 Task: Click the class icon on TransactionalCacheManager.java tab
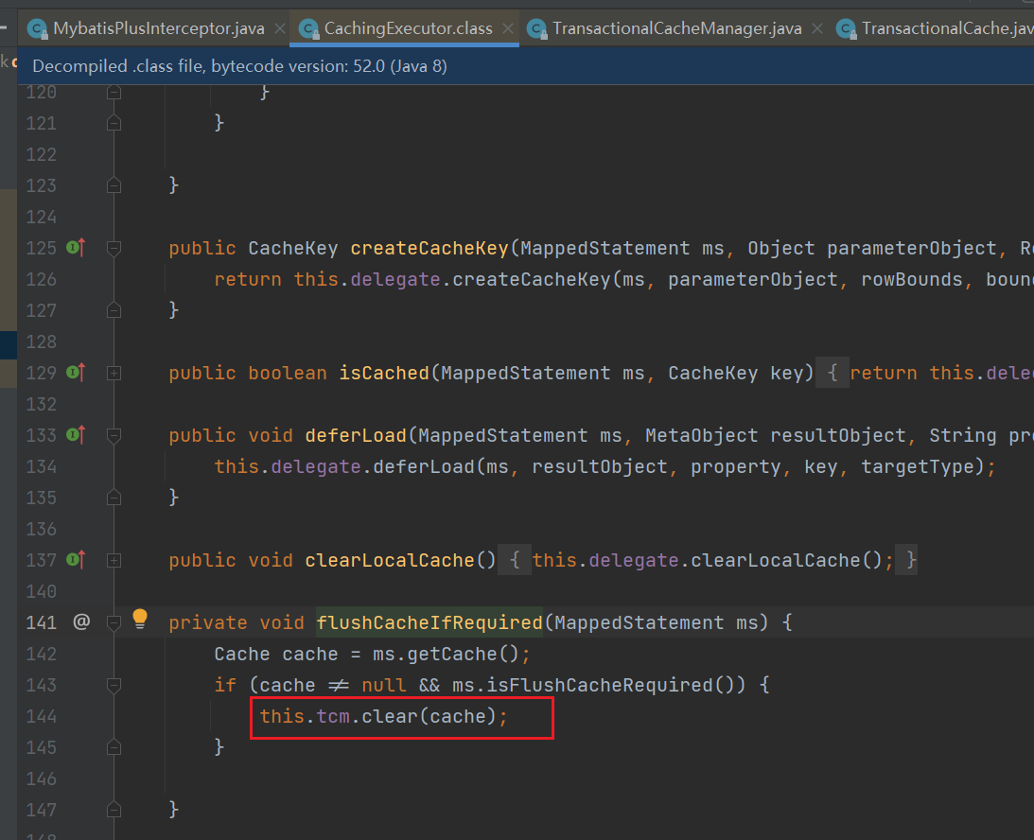536,28
